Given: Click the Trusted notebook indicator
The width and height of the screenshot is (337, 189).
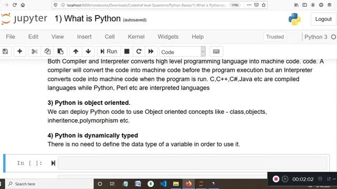Looking at the screenshot, I should (275, 37).
